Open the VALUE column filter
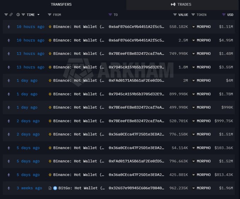Image resolution: width=240 pixels, height=199 pixels. tap(175, 15)
